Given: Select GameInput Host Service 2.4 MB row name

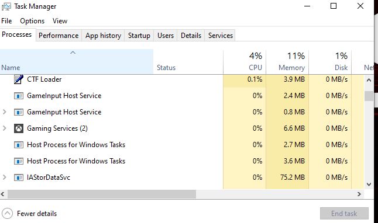Looking at the screenshot, I should coord(64,96).
